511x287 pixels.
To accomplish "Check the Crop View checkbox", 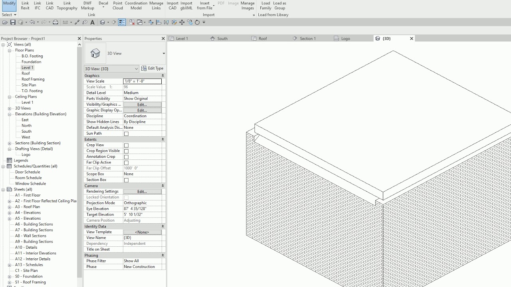I will (126, 145).
